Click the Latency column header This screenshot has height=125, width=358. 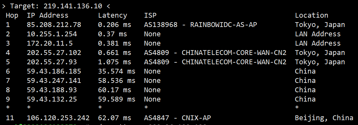(x=112, y=15)
